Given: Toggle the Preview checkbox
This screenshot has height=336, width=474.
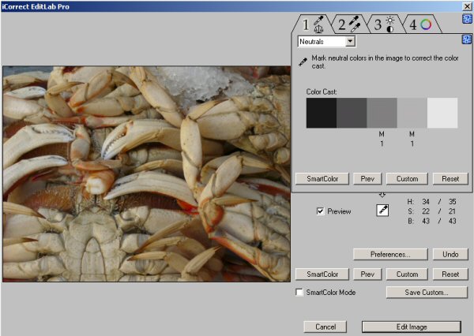Looking at the screenshot, I should click(x=320, y=211).
